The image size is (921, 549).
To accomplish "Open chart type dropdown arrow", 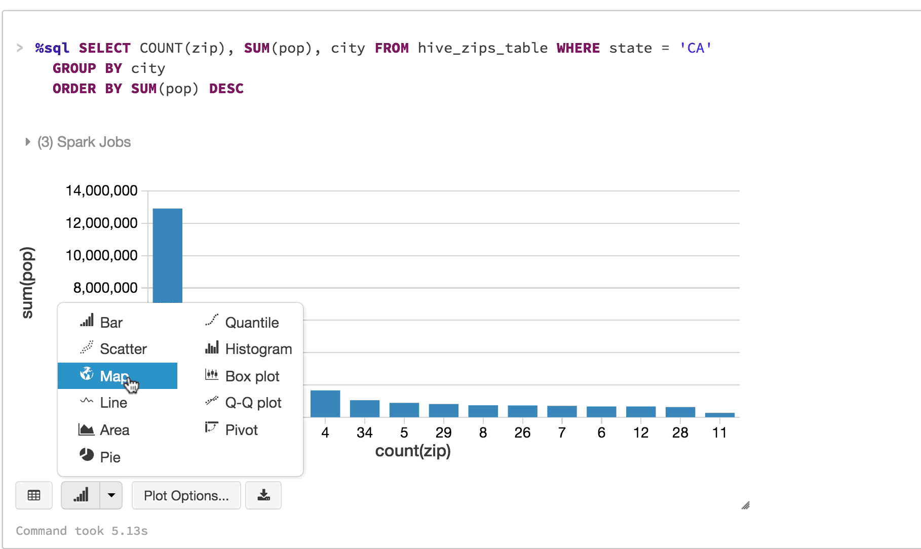I will (111, 495).
